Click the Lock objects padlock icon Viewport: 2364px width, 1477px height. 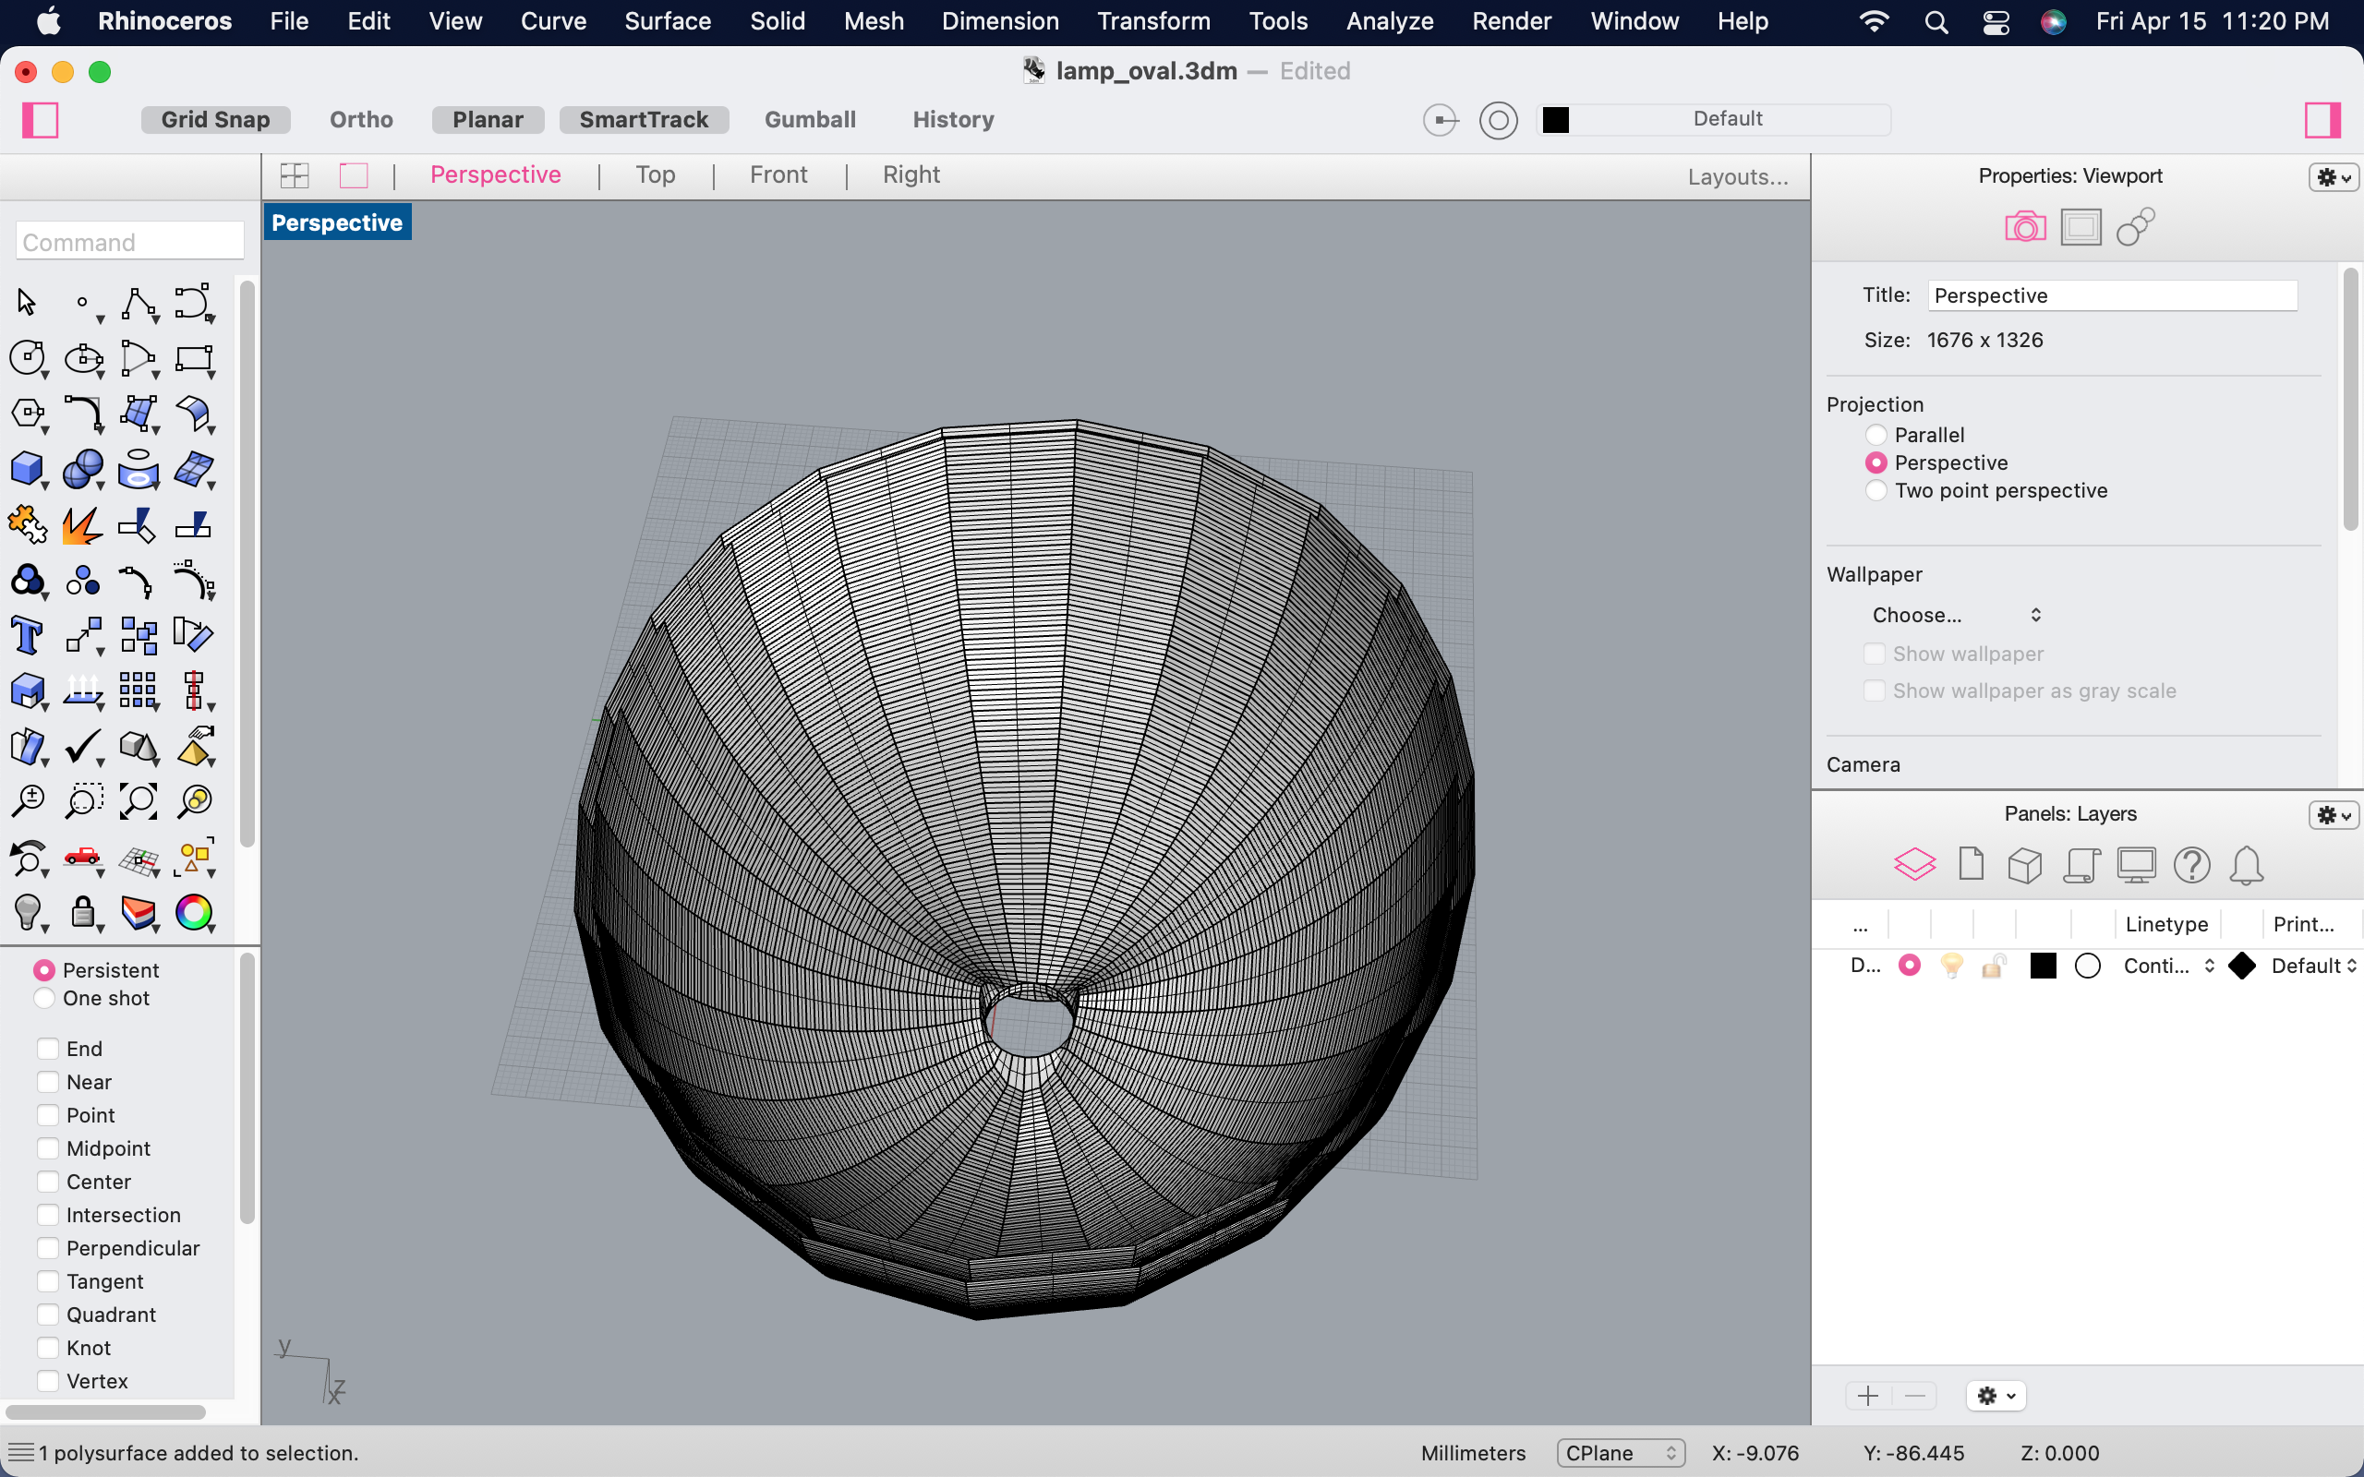pyautogui.click(x=83, y=913)
